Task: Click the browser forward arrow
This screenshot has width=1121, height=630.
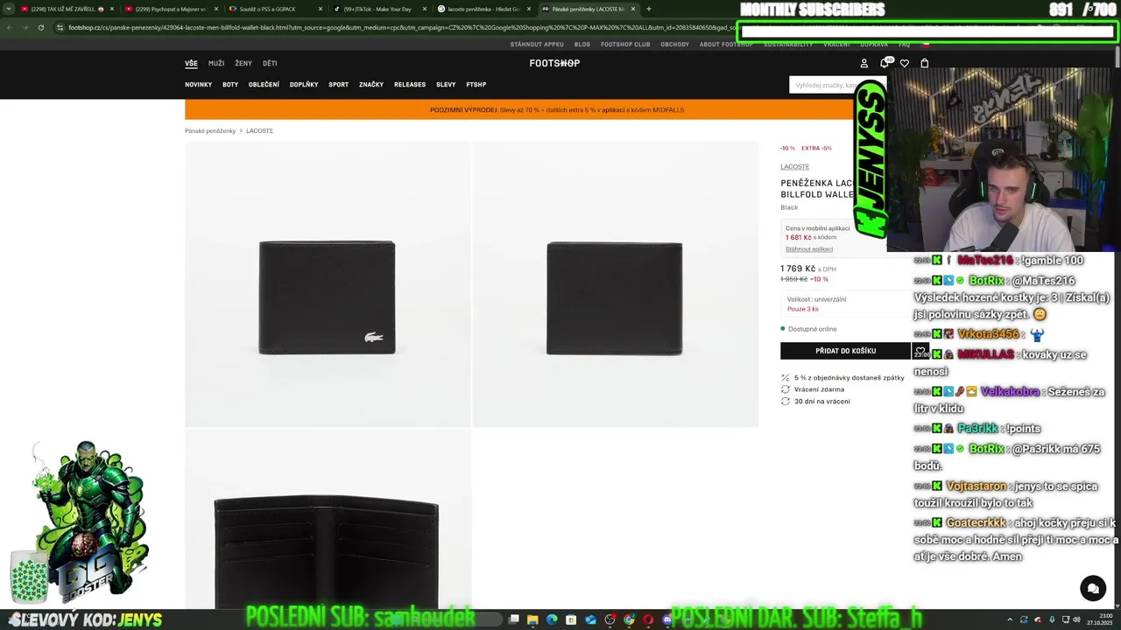Action: [24, 27]
